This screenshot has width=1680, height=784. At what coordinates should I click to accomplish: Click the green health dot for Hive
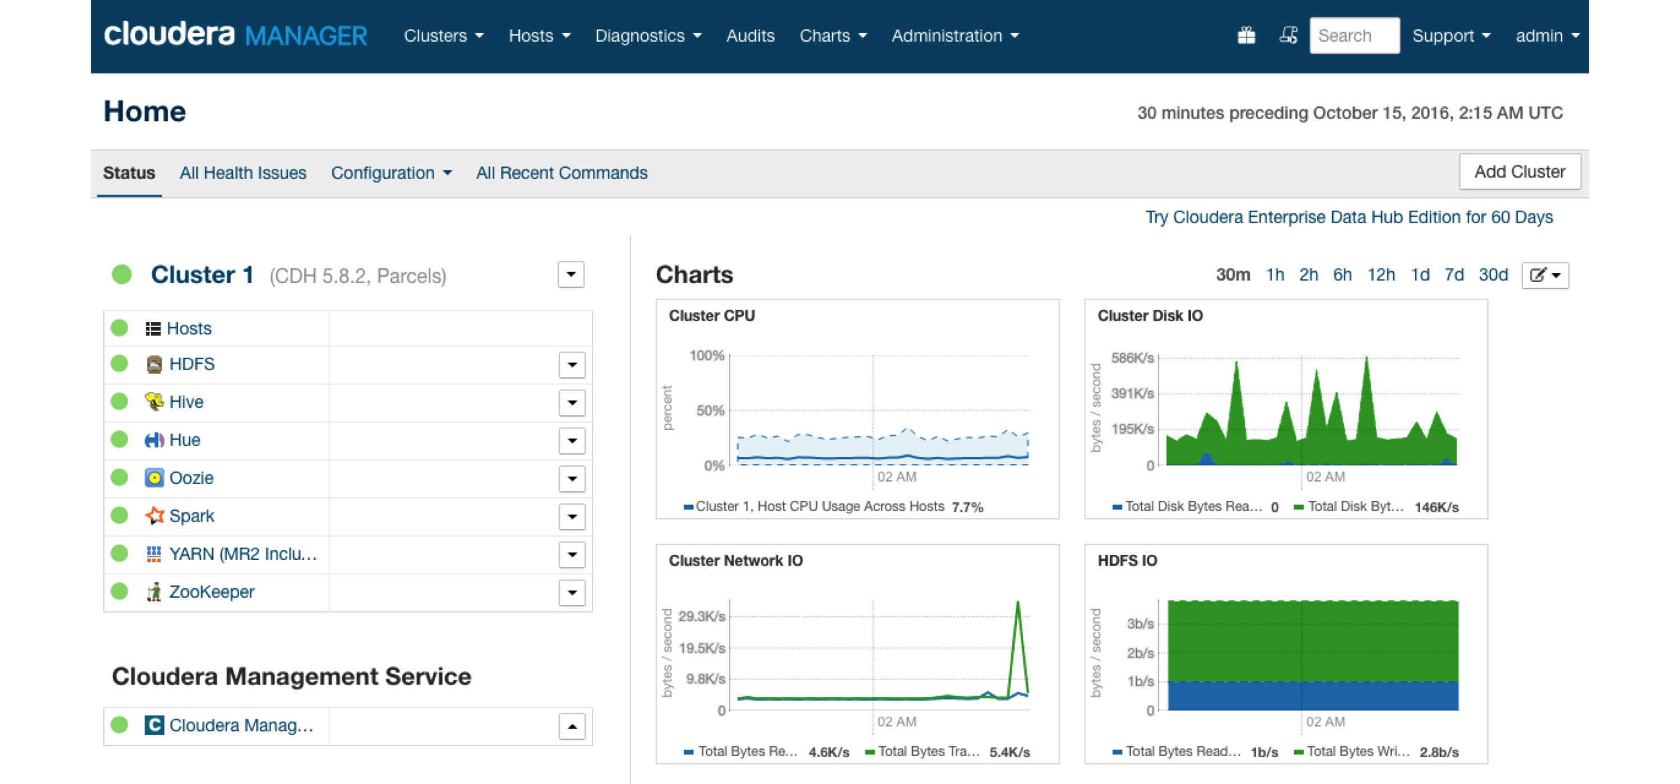coord(119,401)
